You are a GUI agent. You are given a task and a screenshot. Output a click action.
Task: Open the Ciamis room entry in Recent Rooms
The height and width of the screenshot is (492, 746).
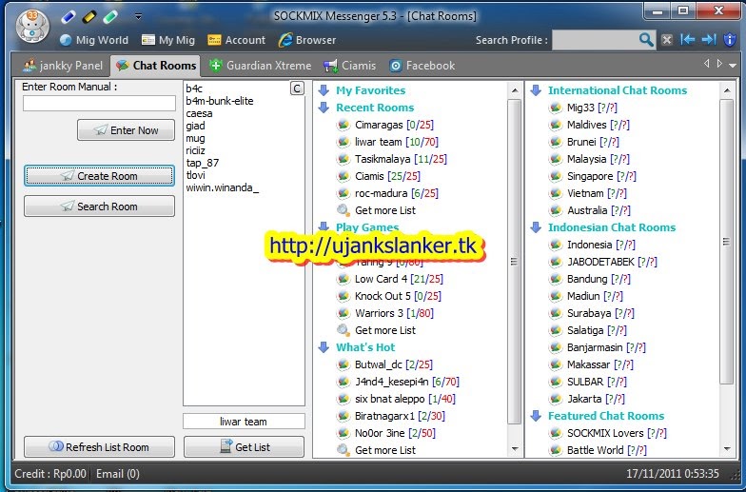click(x=387, y=176)
